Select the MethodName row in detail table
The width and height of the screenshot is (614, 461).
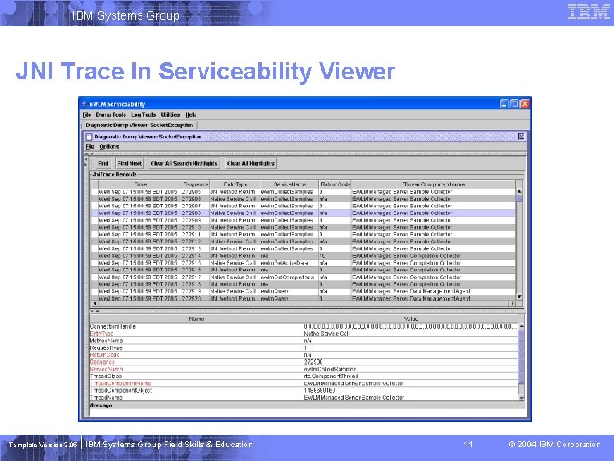304,341
